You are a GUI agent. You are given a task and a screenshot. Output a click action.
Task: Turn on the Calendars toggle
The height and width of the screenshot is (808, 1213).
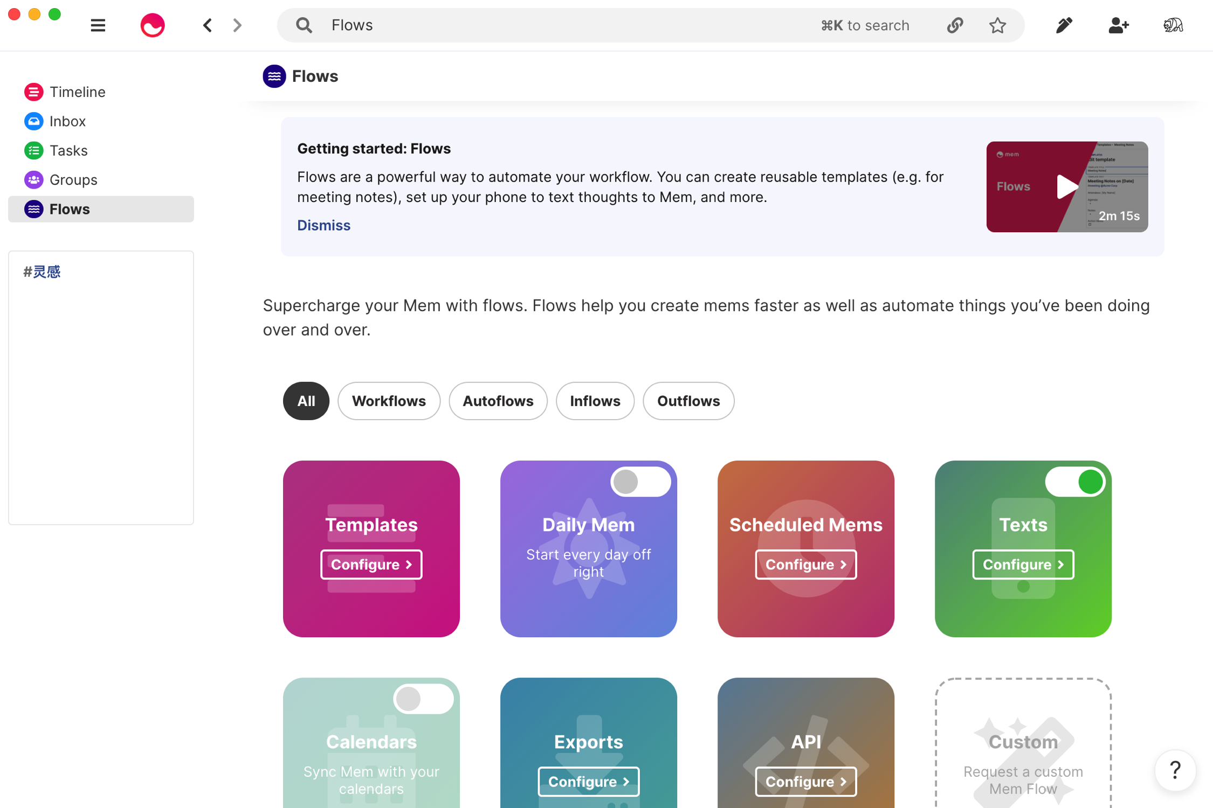tap(423, 699)
